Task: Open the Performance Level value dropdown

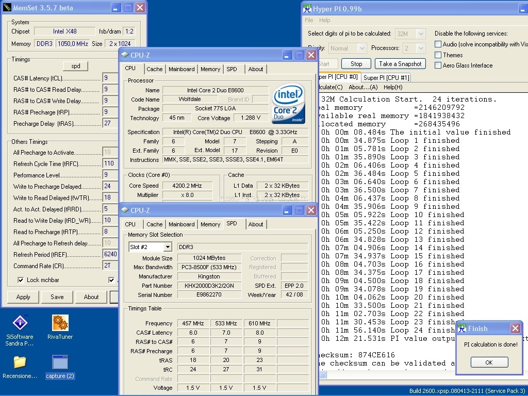Action: 110,175
